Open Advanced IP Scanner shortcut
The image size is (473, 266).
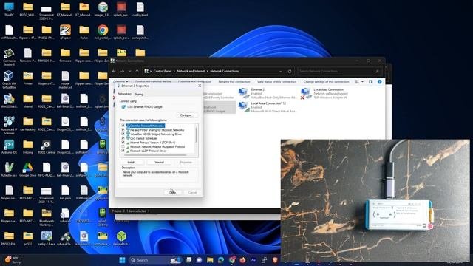coord(9,125)
